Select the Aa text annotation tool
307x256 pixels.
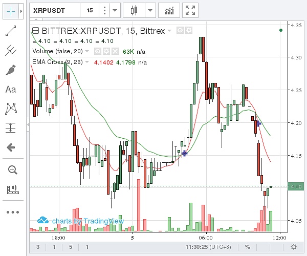coord(11,90)
